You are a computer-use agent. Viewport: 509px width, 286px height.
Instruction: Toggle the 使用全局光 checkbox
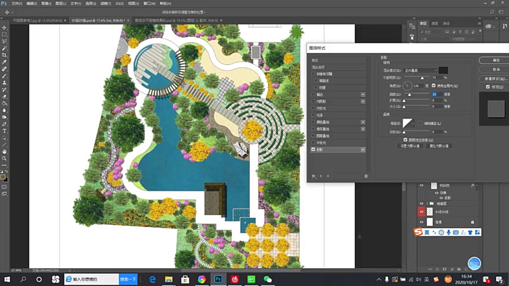pyautogui.click(x=434, y=85)
